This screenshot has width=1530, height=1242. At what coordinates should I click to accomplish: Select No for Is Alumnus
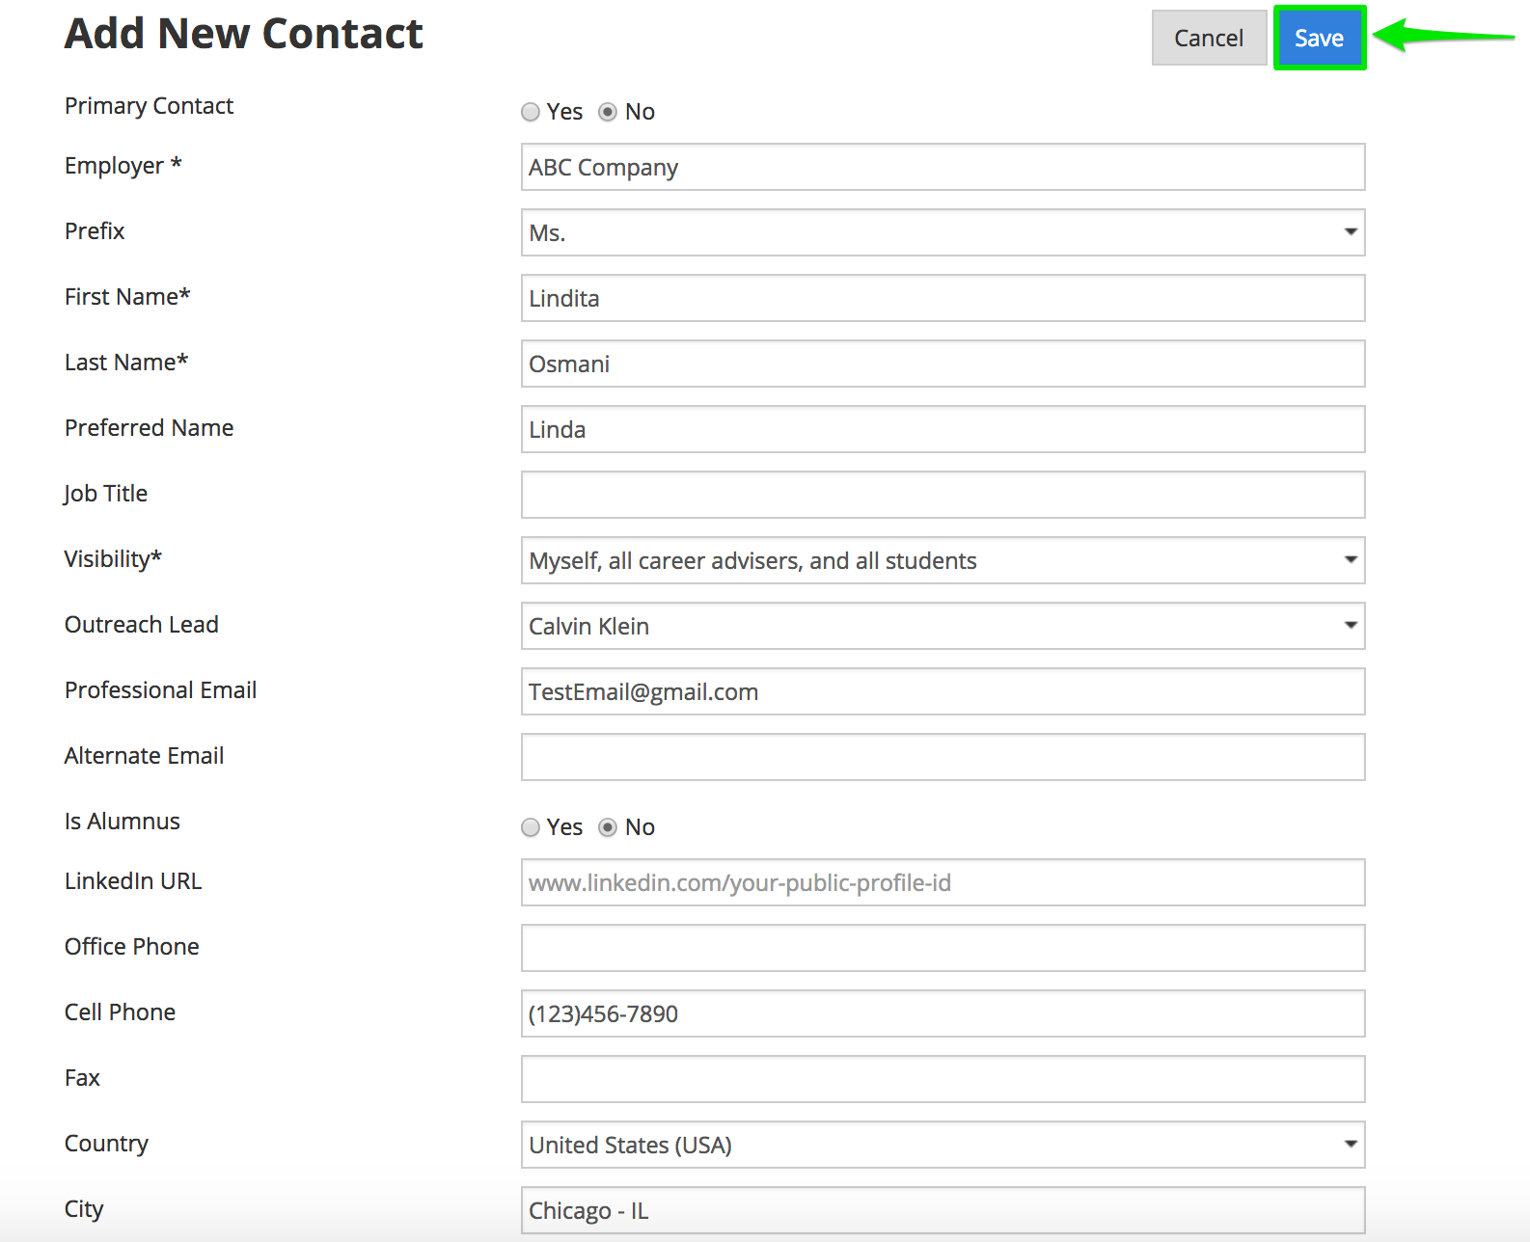[x=608, y=827]
